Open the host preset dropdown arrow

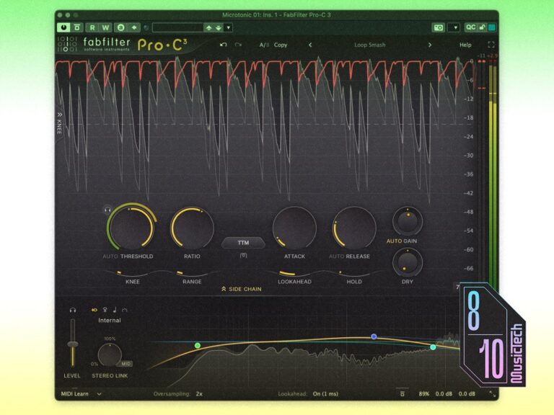click(x=228, y=27)
